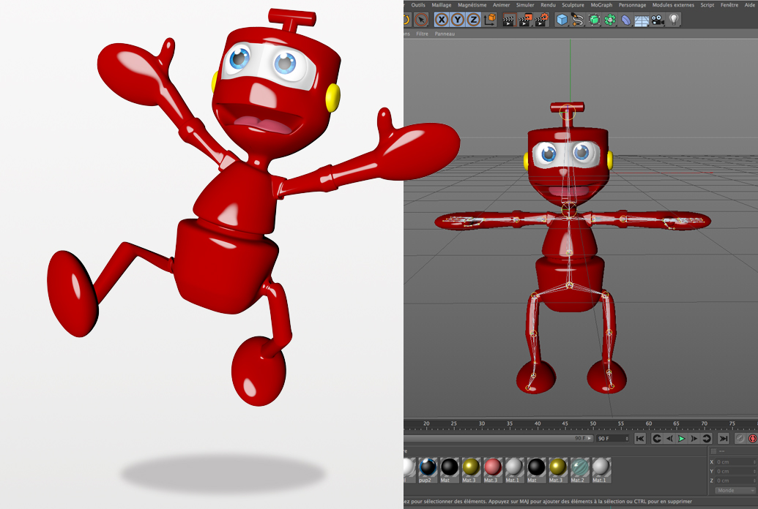This screenshot has width=758, height=509.
Task: Click frame 70 on the timeline ruler
Action: coord(704,424)
